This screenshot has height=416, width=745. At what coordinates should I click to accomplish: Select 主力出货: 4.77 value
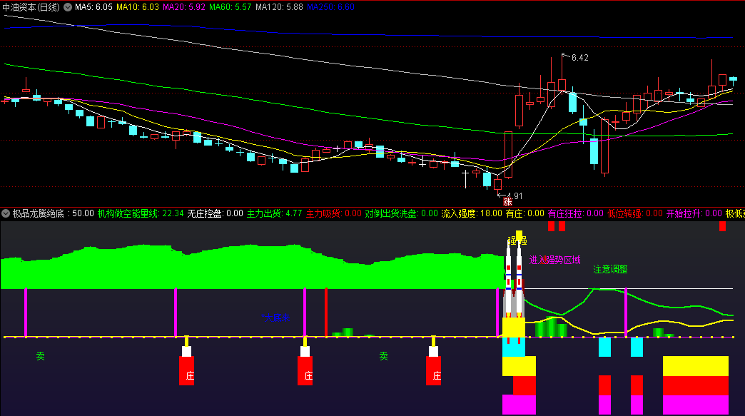[275, 213]
